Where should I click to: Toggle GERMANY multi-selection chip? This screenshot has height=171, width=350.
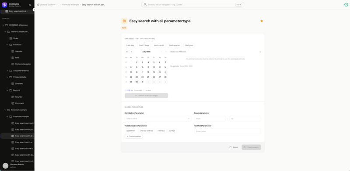(131, 131)
